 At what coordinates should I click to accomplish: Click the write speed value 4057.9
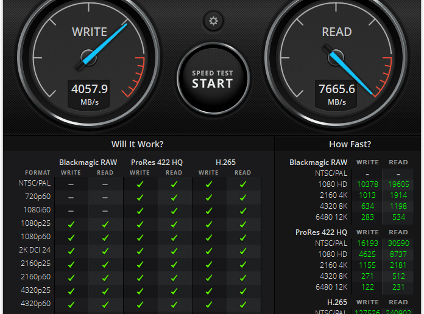click(x=90, y=89)
